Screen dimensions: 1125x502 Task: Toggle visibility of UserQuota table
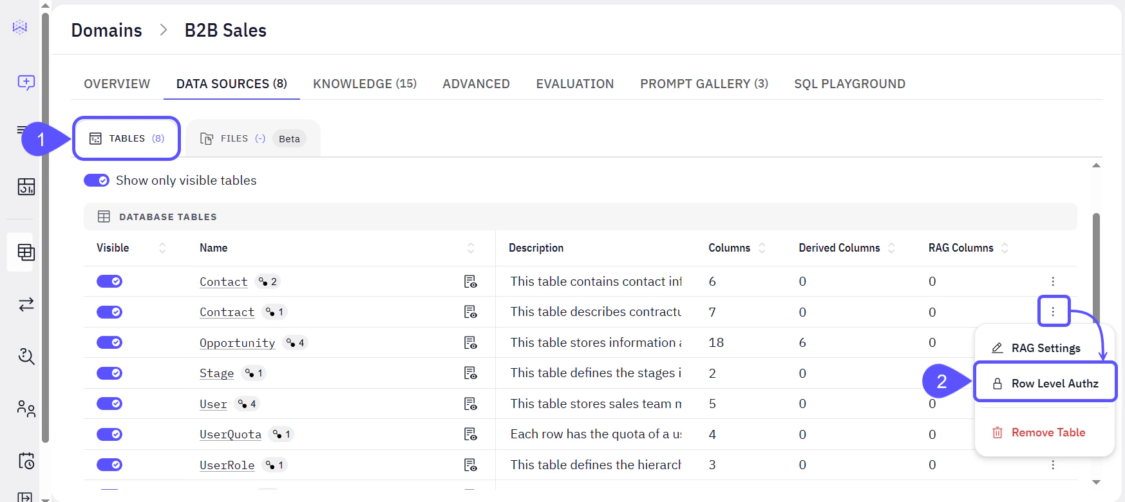(x=109, y=434)
